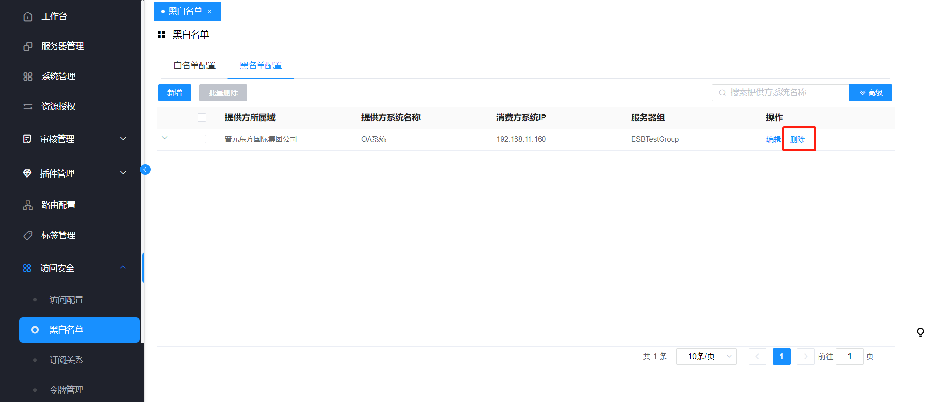
Task: Expand the 审核管理 menu
Action: point(123,139)
